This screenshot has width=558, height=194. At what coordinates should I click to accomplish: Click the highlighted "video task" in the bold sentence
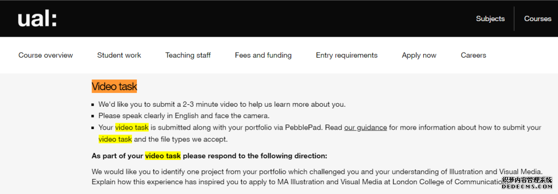(x=163, y=156)
